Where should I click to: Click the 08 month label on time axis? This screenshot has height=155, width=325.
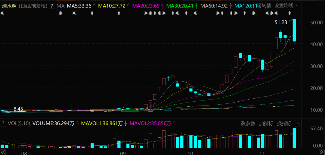tap(24, 153)
